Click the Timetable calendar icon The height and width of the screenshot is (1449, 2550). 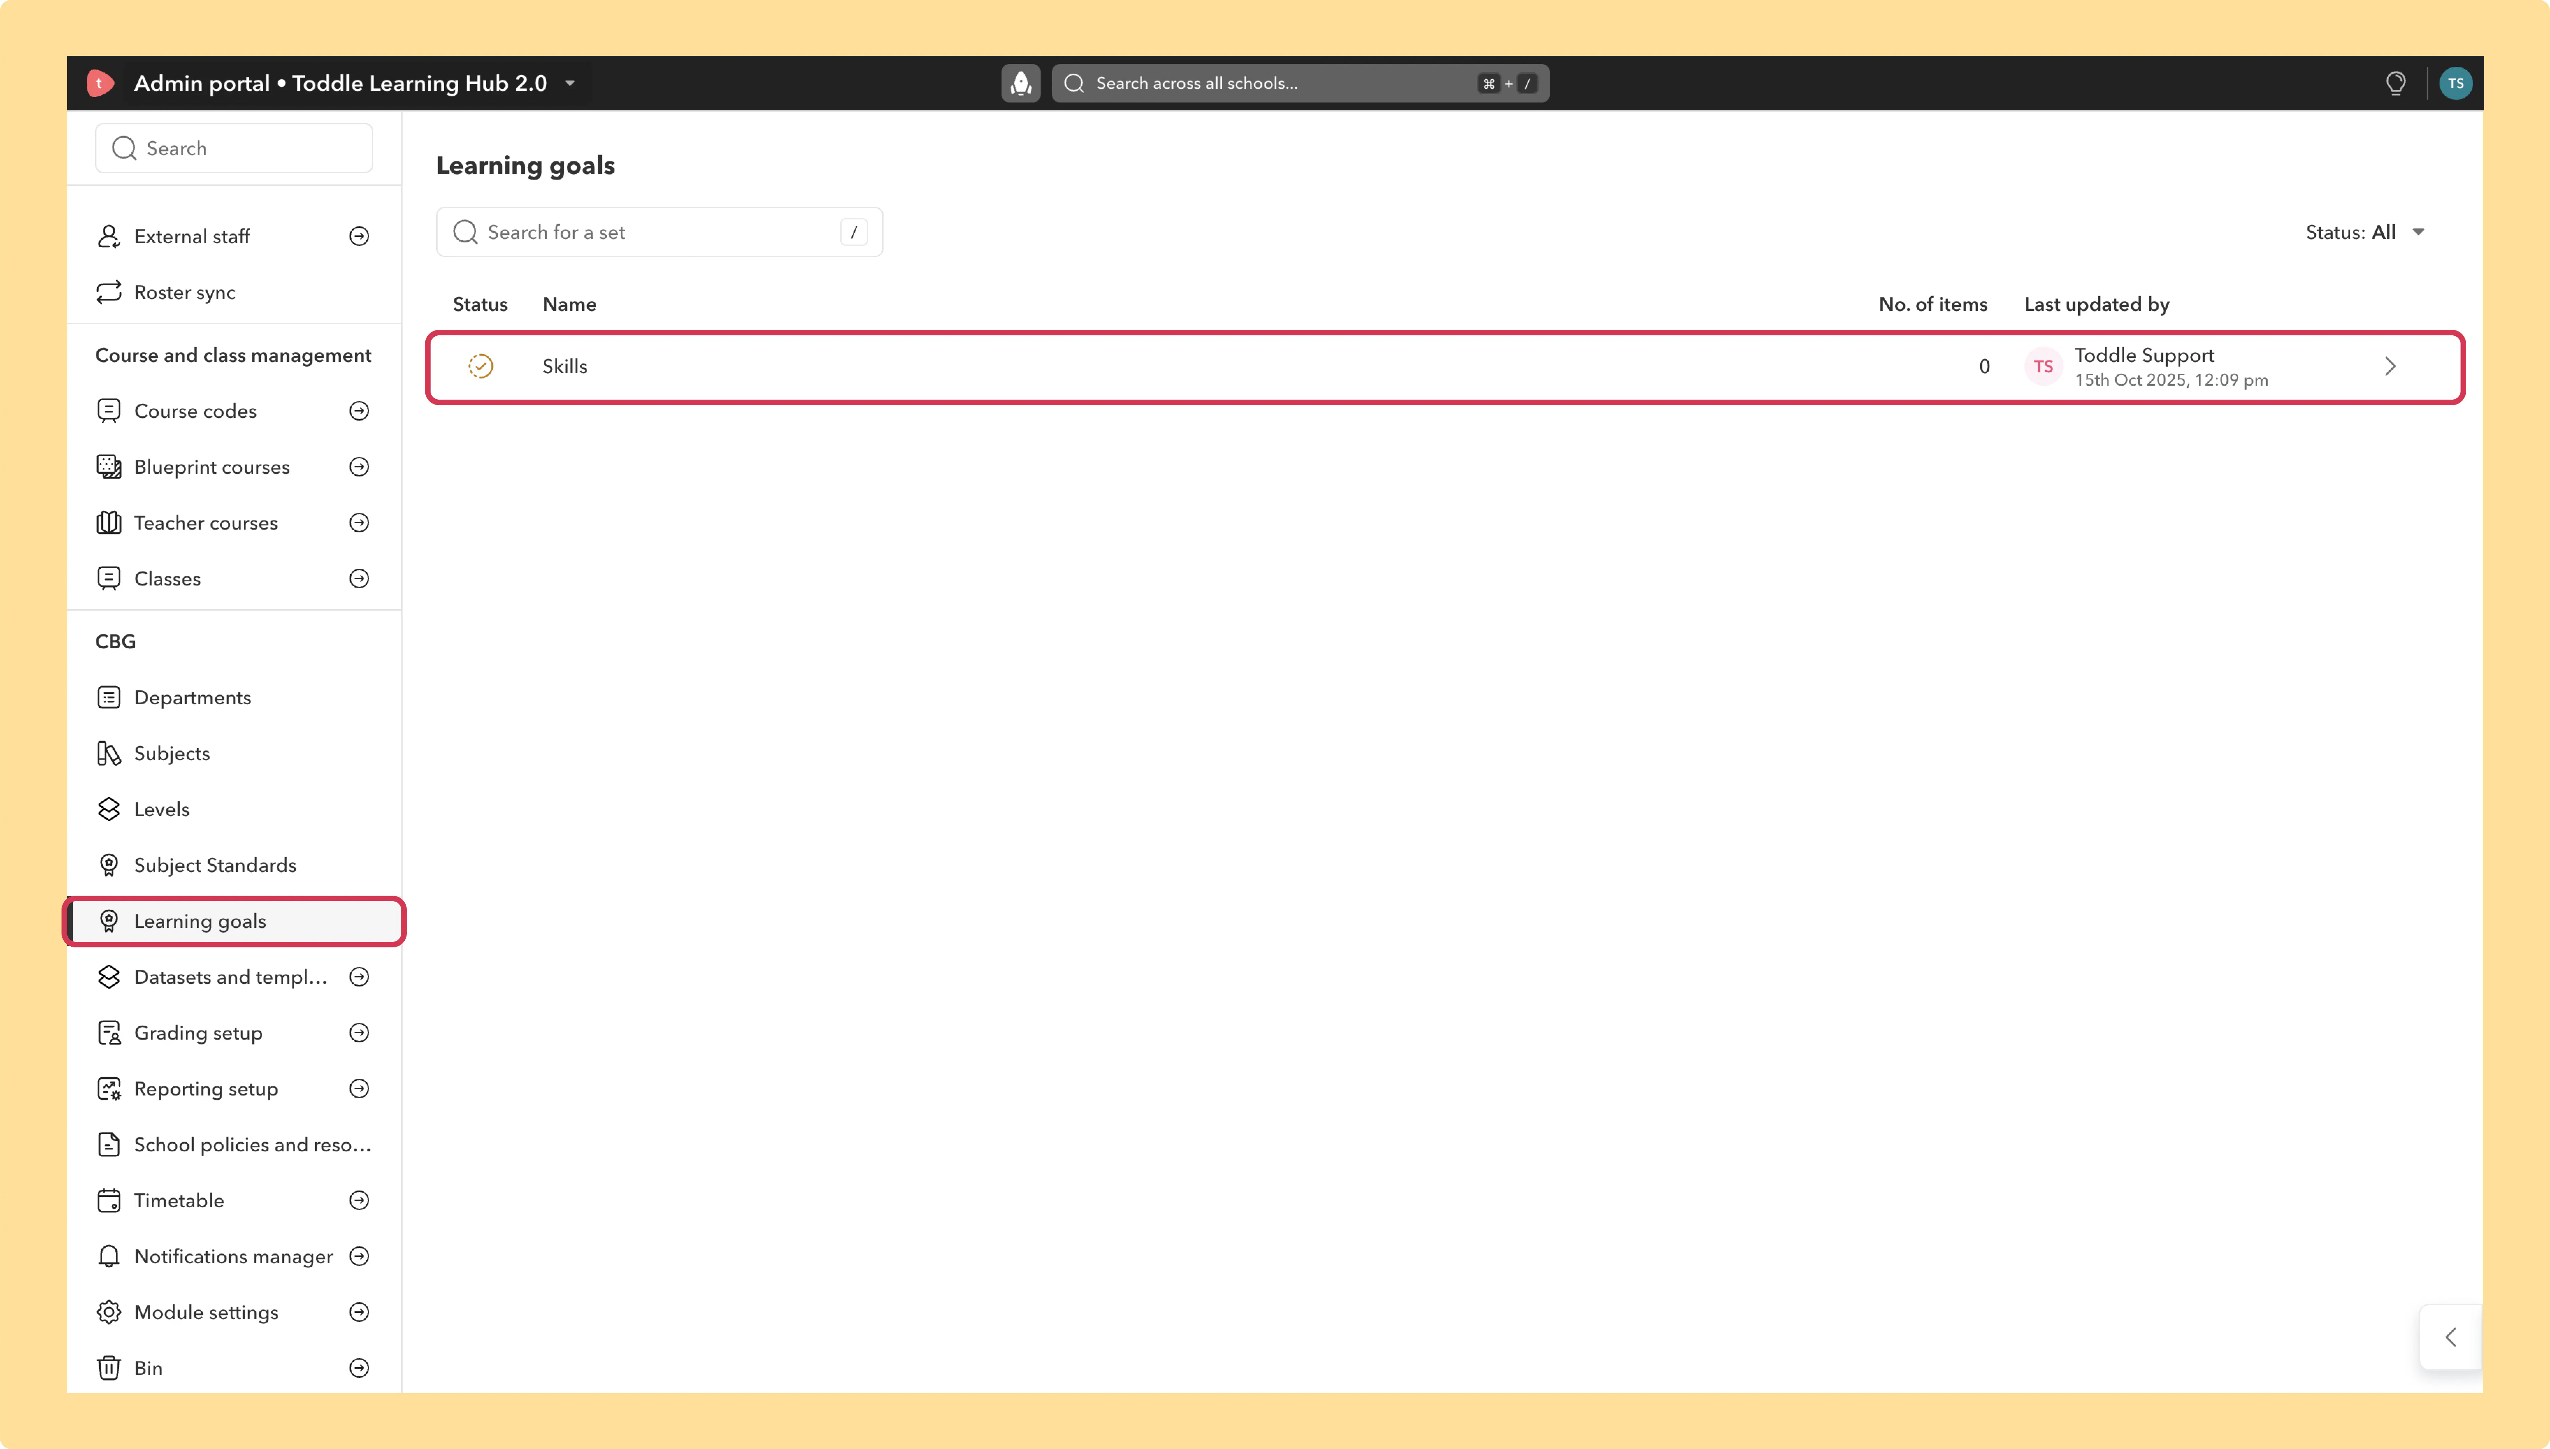pos(109,1200)
